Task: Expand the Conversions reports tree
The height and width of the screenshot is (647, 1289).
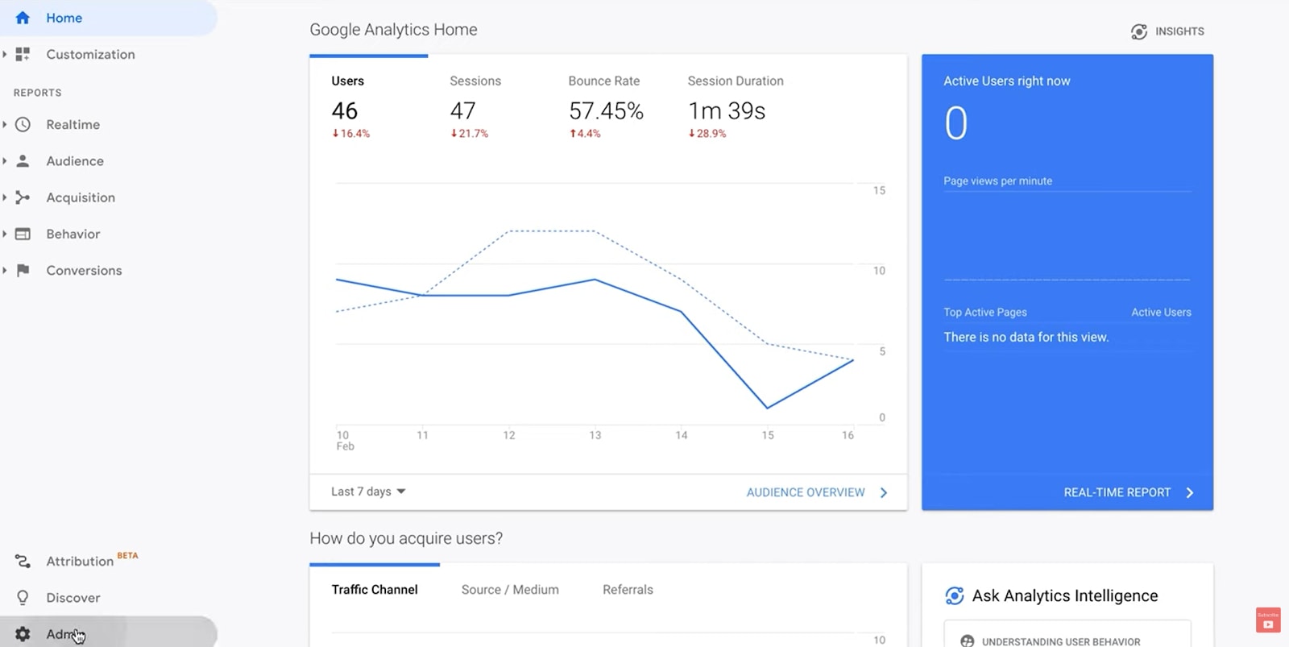Action: 5,270
